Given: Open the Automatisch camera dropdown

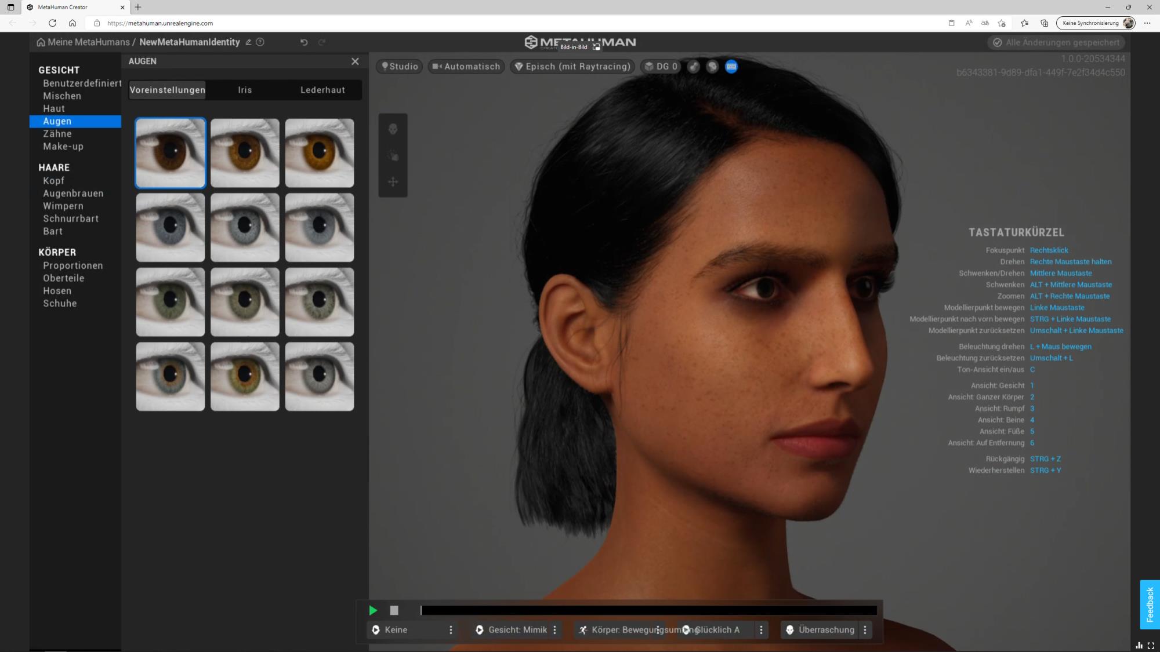Looking at the screenshot, I should (466, 67).
